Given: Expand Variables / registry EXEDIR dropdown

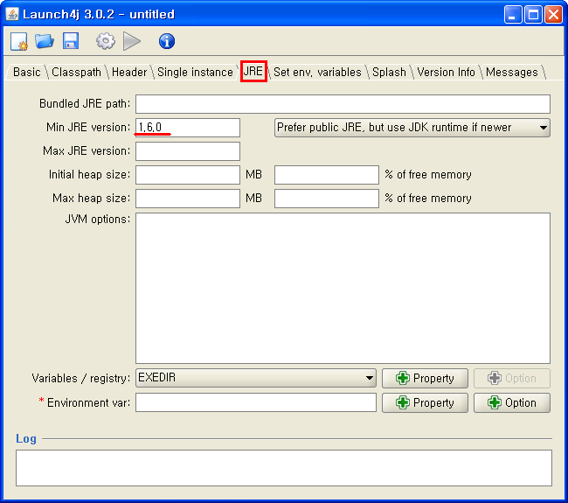Looking at the screenshot, I should (x=256, y=378).
